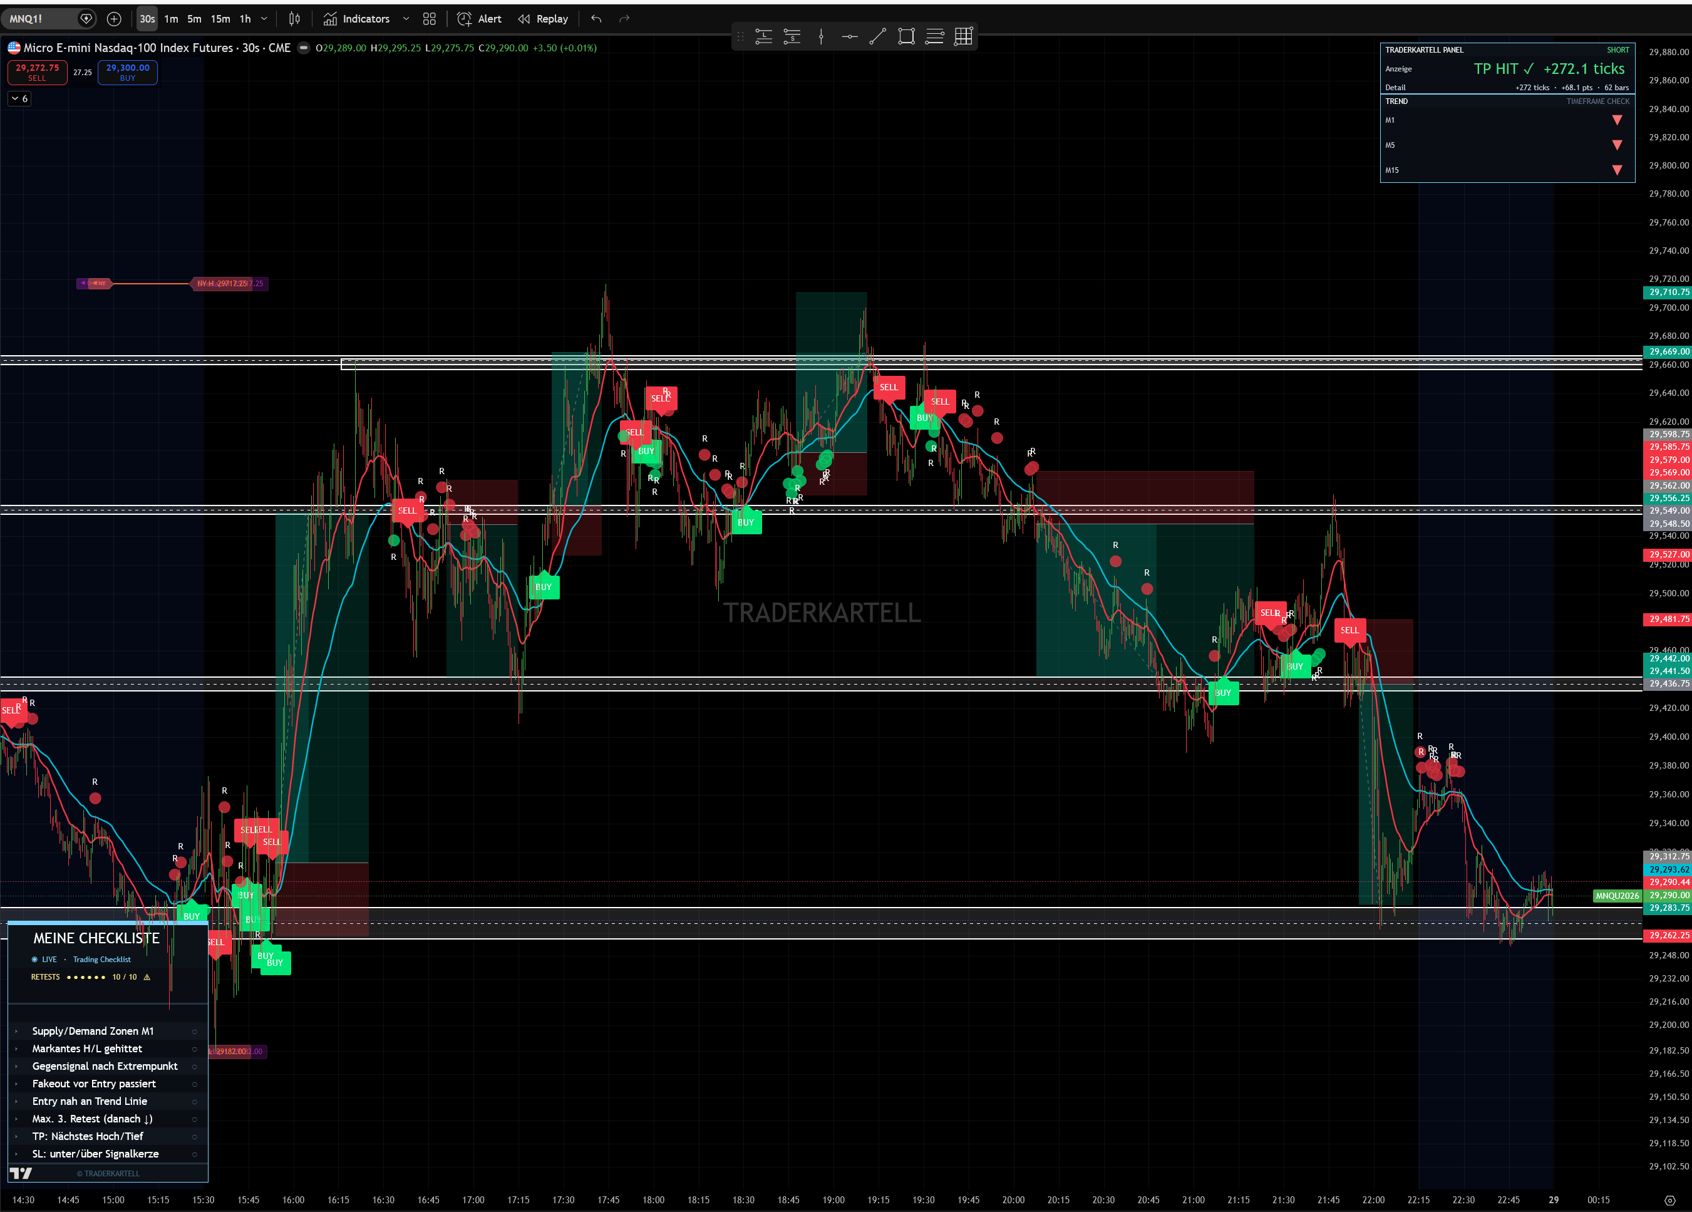Select the Vertical Line drawing tool
1692x1212 pixels.
point(820,36)
